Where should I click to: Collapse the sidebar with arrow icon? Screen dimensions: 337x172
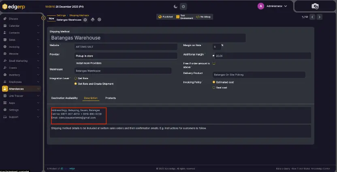click(43, 17)
